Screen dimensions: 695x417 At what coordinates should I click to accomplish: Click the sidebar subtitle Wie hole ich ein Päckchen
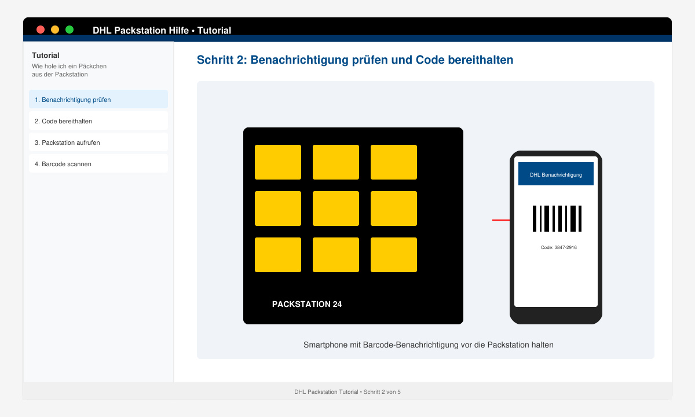[x=69, y=70]
